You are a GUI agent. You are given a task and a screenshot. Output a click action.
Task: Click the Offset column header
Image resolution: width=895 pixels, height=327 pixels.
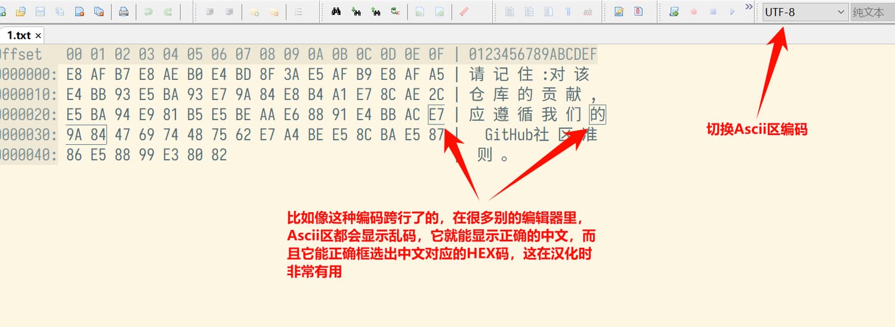pyautogui.click(x=21, y=54)
